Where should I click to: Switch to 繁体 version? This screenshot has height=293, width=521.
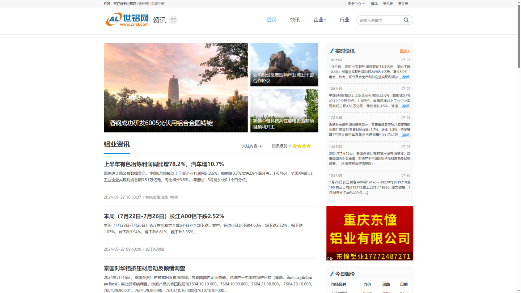coord(374,4)
